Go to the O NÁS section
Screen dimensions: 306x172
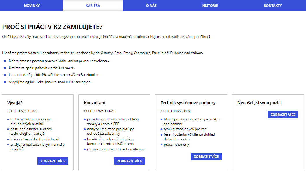click(x=151, y=5)
